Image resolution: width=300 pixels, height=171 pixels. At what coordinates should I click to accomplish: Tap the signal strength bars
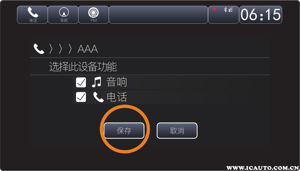pos(231,10)
